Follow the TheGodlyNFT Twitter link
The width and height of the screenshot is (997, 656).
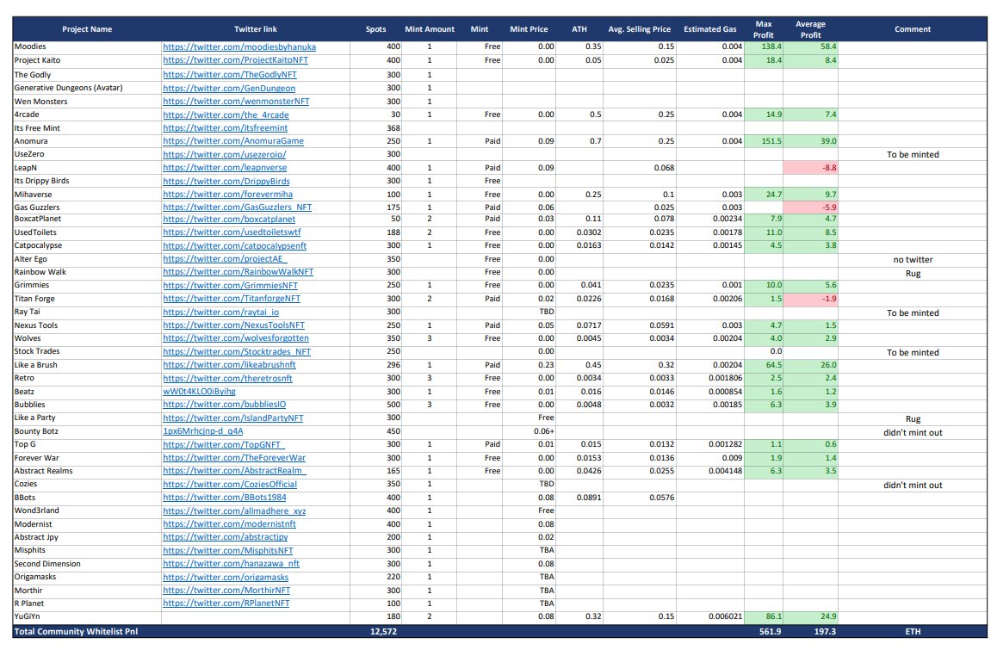[230, 75]
